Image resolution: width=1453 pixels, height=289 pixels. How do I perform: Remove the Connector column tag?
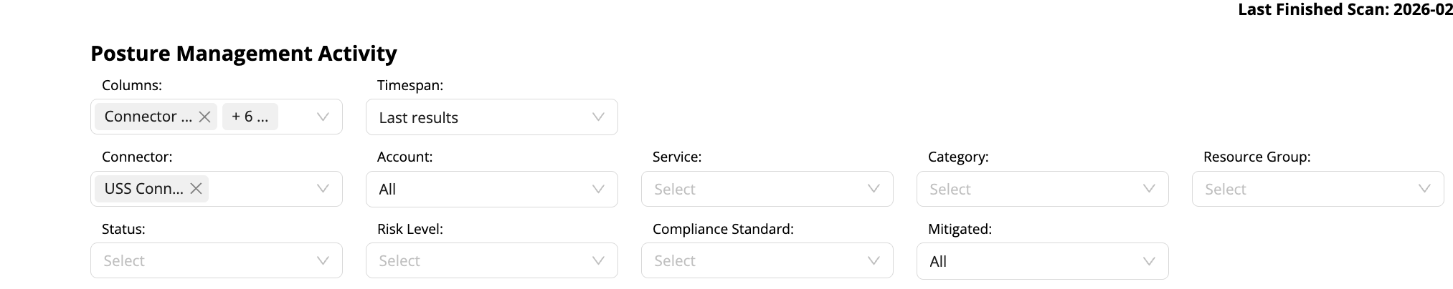(204, 117)
